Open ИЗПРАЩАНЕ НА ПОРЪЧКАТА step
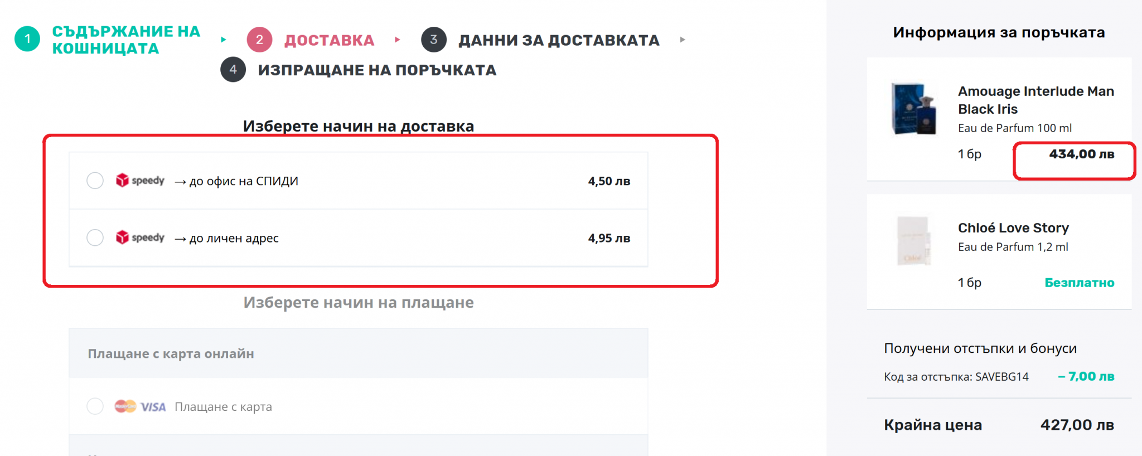The height and width of the screenshot is (456, 1142). (377, 70)
